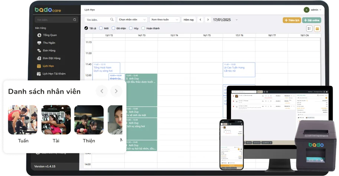Open Tổng Quan dashboard icon in sidebar
The height and width of the screenshot is (176, 339).
pyautogui.click(x=39, y=35)
